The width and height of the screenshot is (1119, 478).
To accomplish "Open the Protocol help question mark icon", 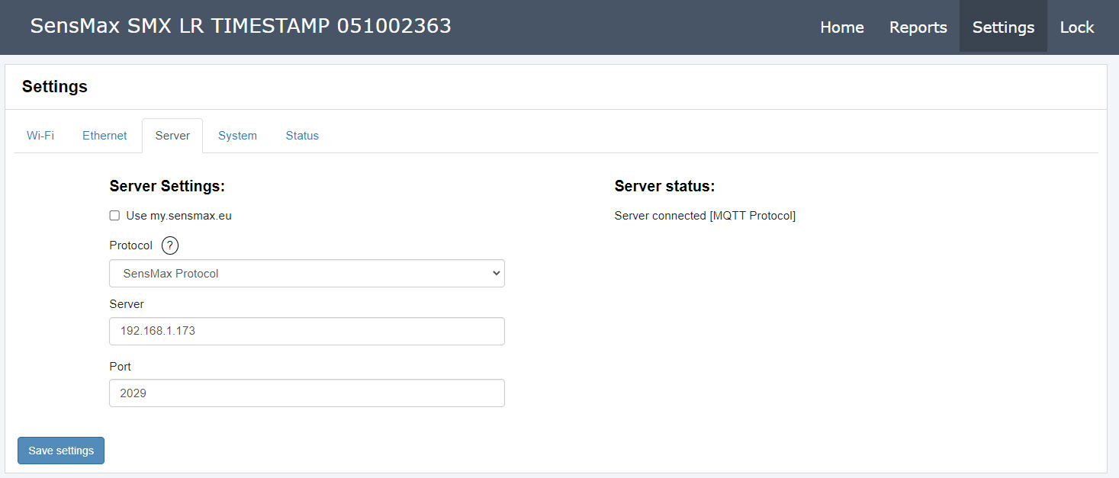I will 170,245.
